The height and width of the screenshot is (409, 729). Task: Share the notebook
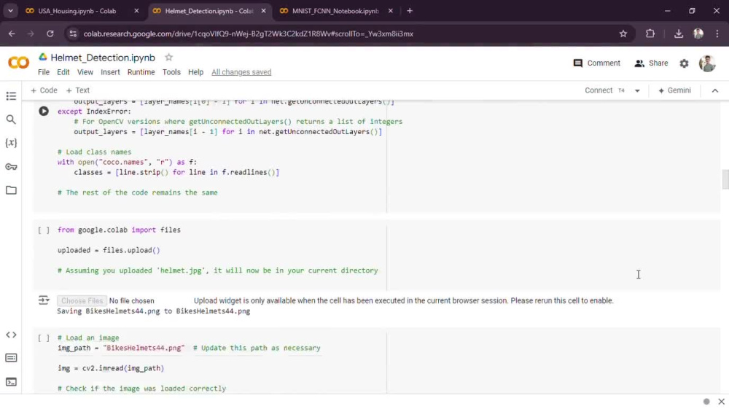coord(651,63)
